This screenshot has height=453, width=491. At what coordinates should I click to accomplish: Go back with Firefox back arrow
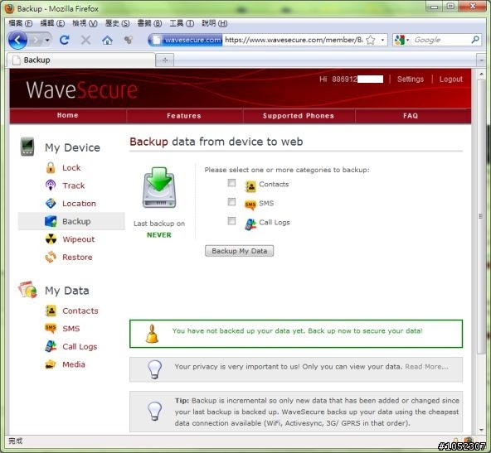tap(17, 40)
